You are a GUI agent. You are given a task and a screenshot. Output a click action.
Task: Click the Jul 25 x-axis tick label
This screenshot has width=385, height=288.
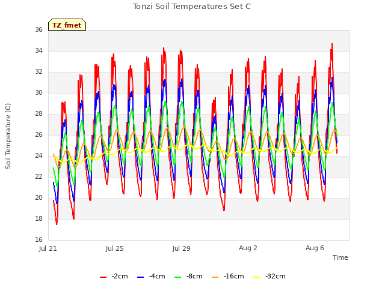pyautogui.click(x=115, y=248)
